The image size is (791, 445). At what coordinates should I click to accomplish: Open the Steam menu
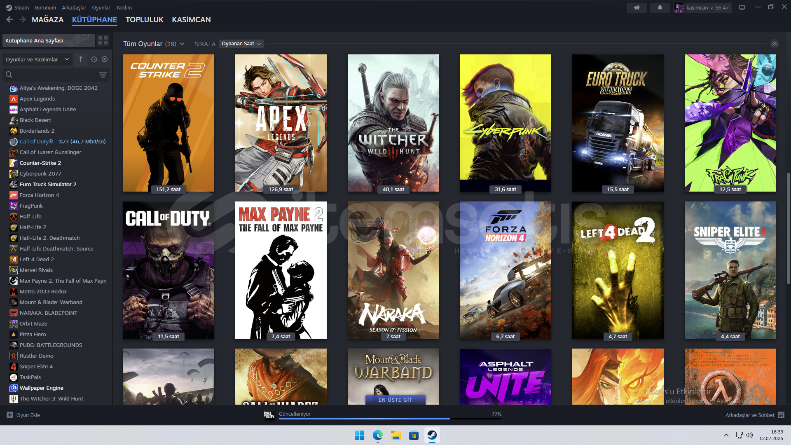(21, 7)
